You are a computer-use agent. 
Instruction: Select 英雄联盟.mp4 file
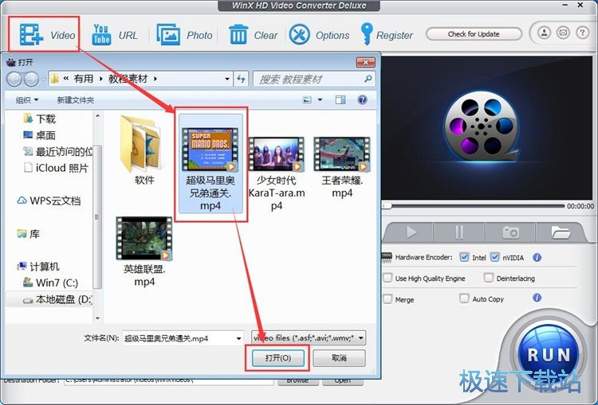(144, 252)
